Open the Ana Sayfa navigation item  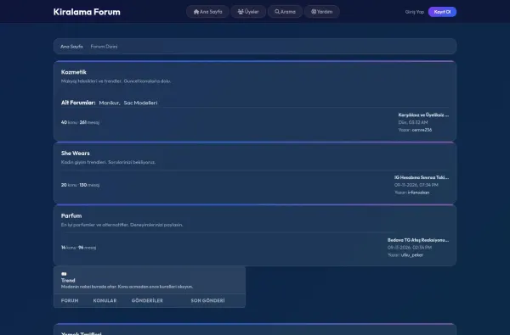coord(207,12)
